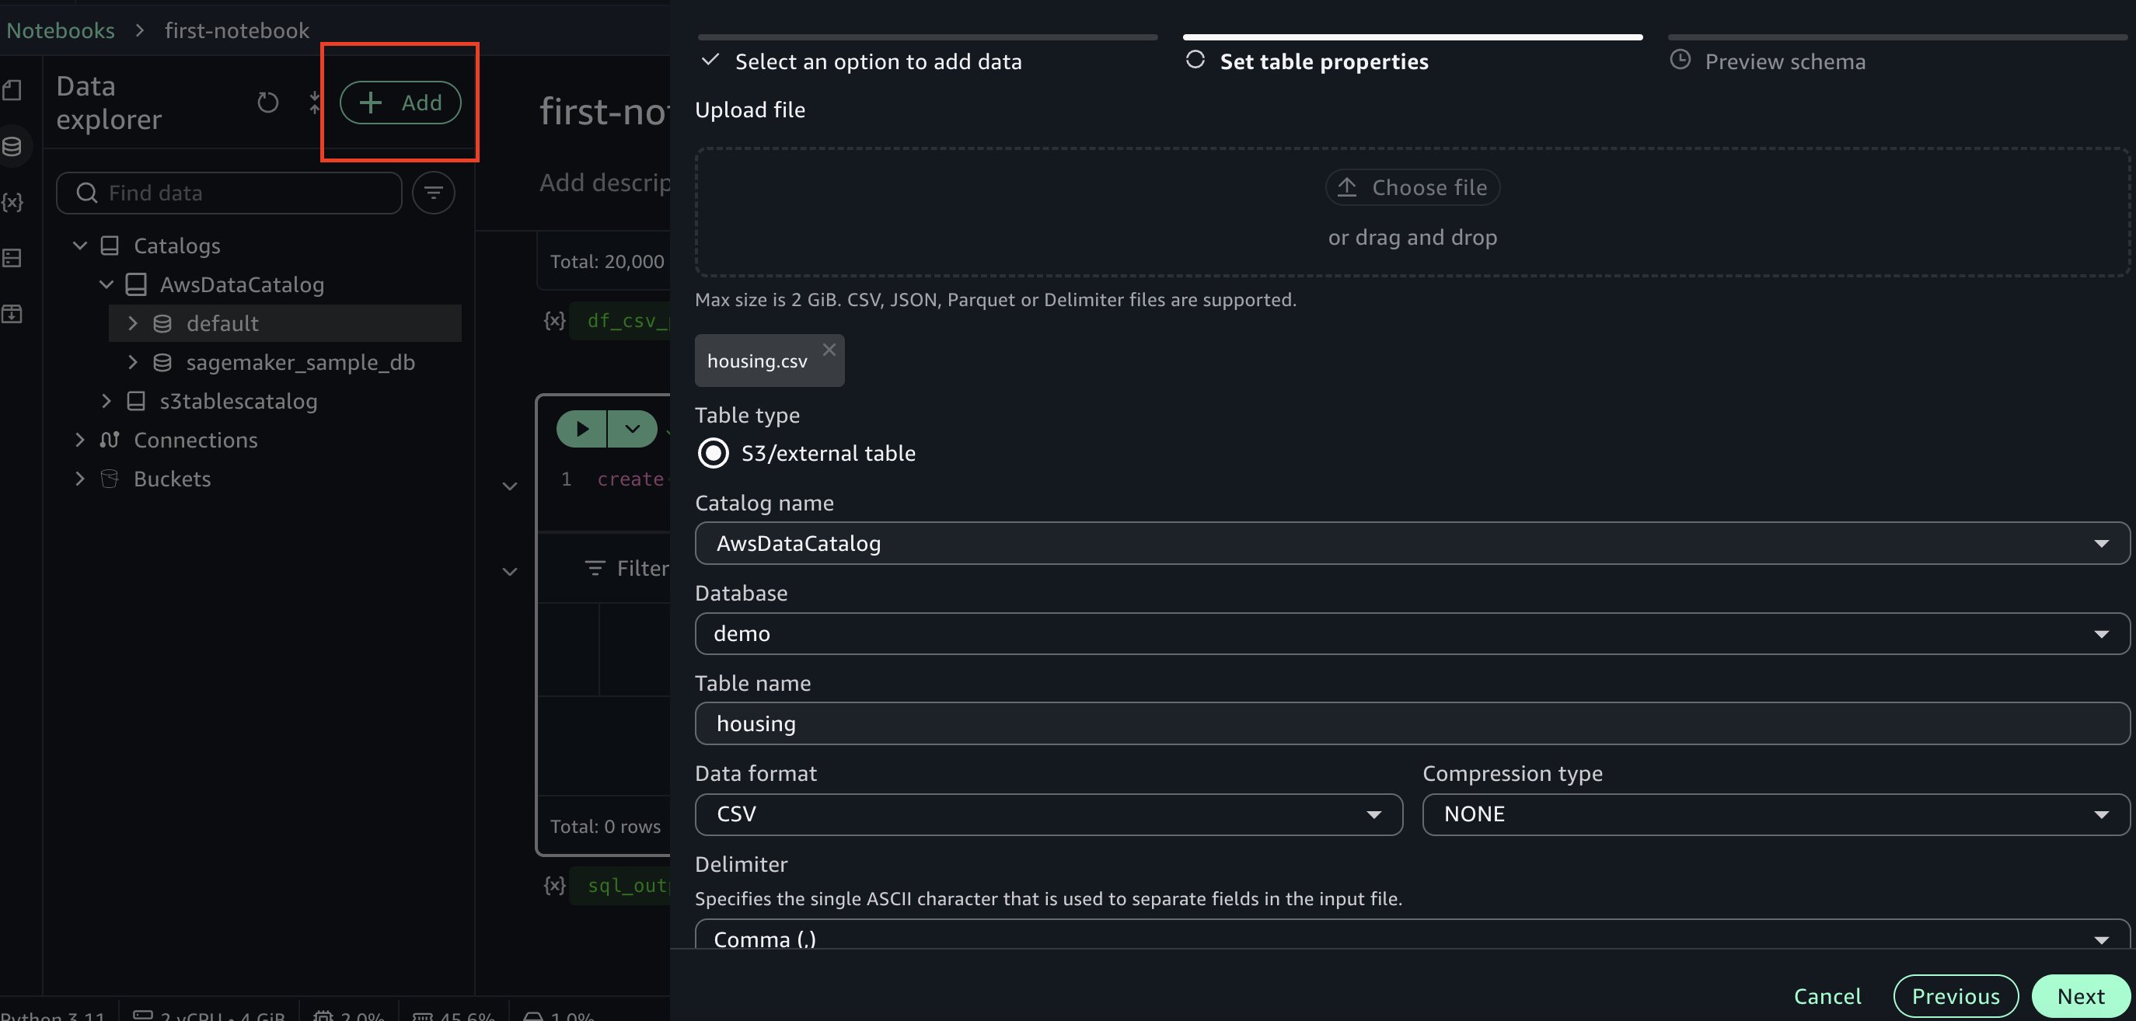Select the S3/external table radio button
2136x1021 pixels.
713,453
